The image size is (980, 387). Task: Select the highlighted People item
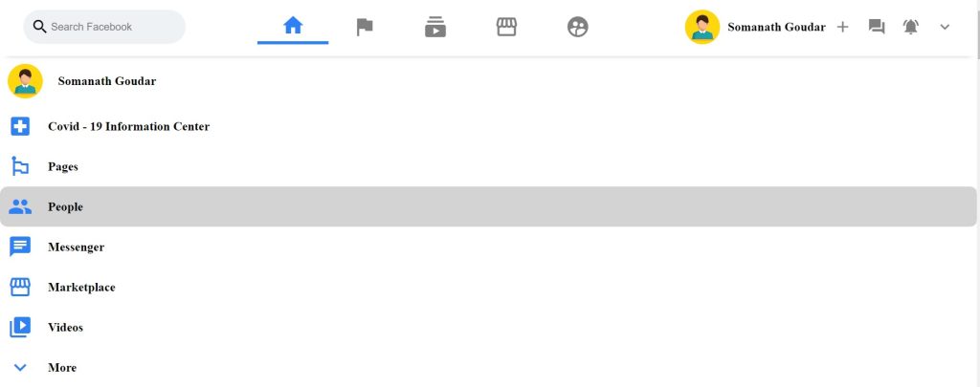[487, 206]
